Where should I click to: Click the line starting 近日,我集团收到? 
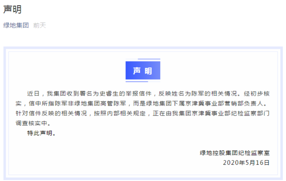tap(148, 93)
